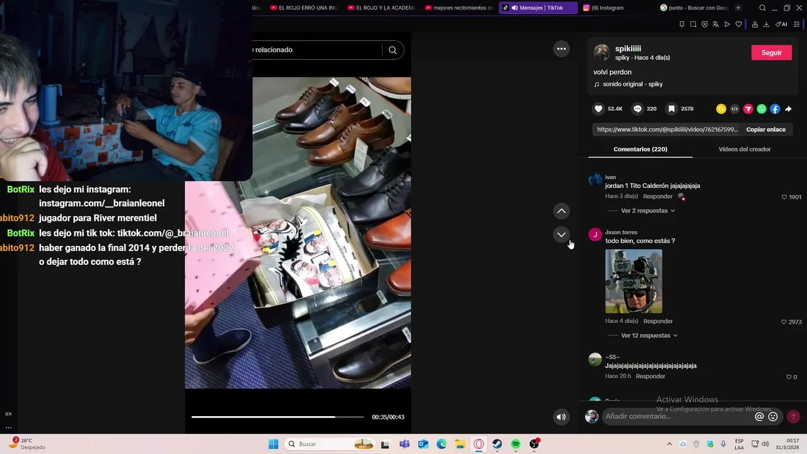Go to previous video with up arrow
Viewport: 807px width, 454px height.
tap(561, 211)
